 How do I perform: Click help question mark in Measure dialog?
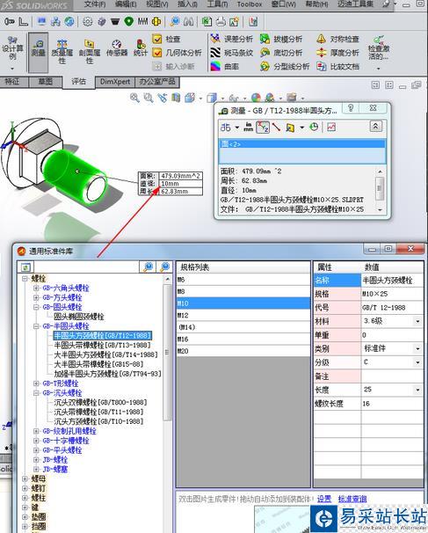pyautogui.click(x=351, y=108)
